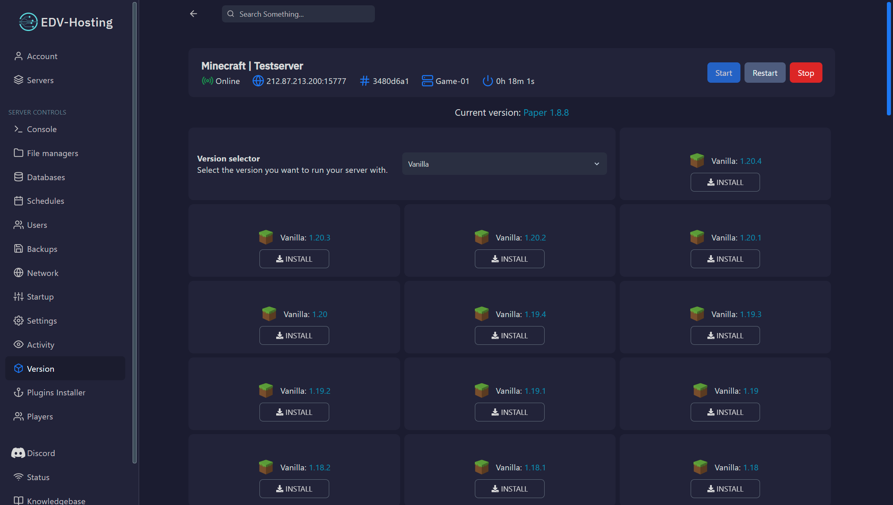Open the Discord link in the sidebar
This screenshot has width=893, height=505.
coord(65,453)
